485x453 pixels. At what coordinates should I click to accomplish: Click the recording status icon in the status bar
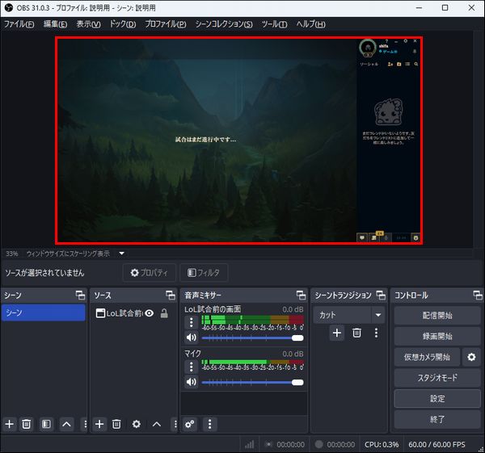[x=318, y=444]
